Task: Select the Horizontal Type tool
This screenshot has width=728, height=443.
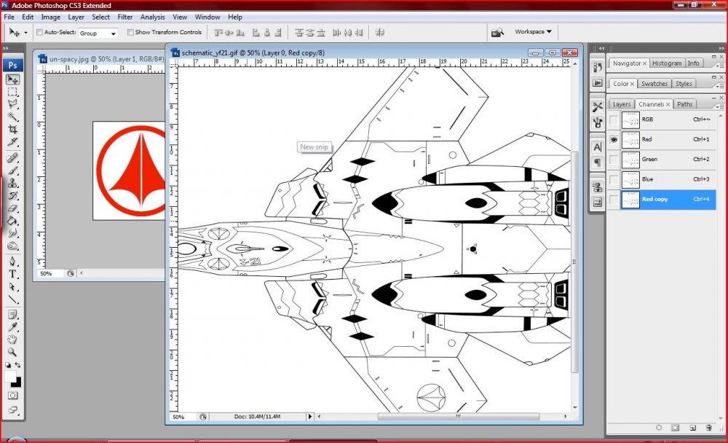Action: [x=12, y=274]
